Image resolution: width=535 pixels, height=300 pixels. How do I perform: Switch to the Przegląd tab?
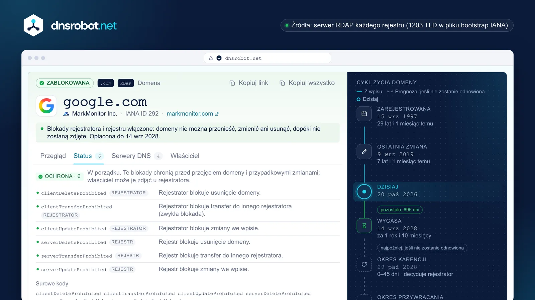[x=53, y=156]
